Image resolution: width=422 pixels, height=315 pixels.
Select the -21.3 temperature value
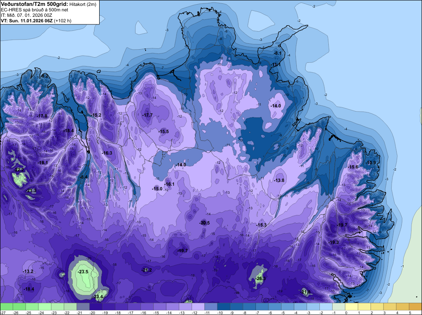coord(31,191)
